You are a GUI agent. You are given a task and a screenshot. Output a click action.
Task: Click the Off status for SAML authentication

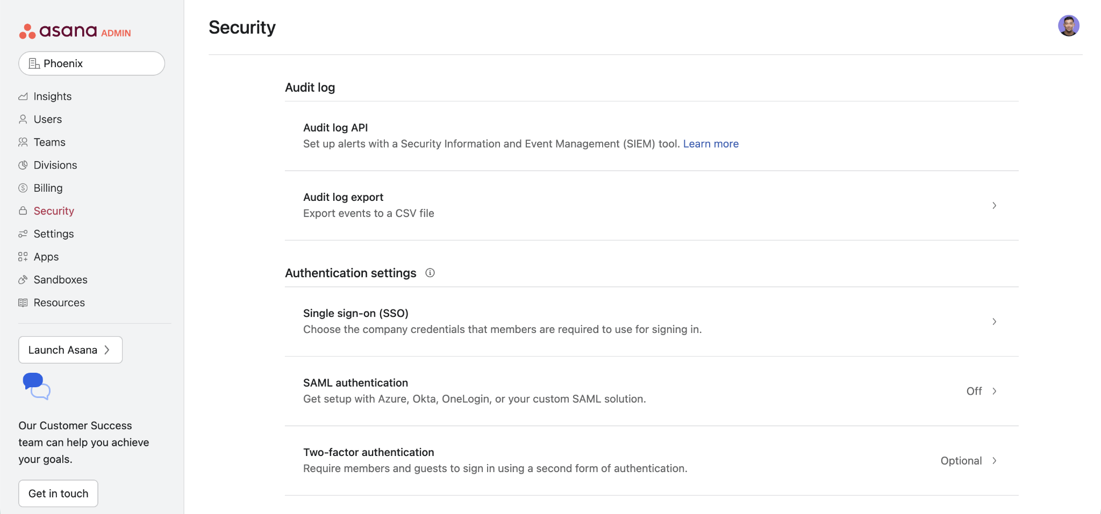point(974,391)
